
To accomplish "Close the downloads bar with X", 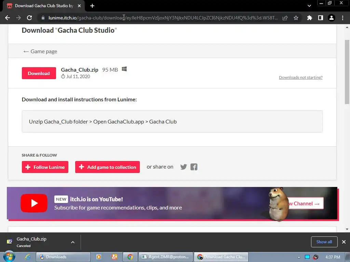I will 344,242.
